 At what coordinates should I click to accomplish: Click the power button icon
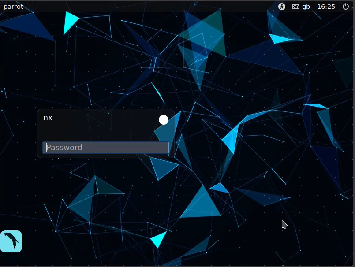pyautogui.click(x=345, y=7)
